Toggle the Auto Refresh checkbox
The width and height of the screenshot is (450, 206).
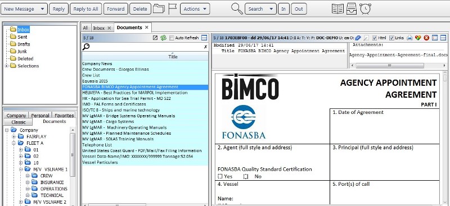click(x=172, y=38)
